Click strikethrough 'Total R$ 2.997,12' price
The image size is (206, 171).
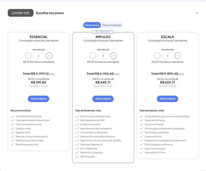pos(36,74)
